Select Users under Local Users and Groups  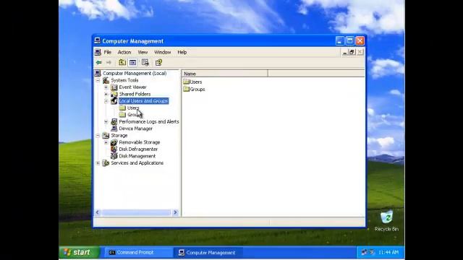coord(133,108)
